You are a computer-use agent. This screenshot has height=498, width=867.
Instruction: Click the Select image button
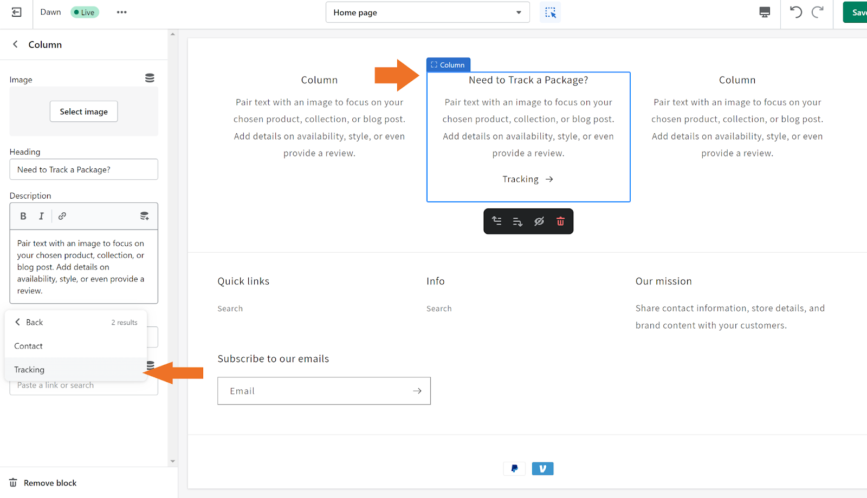coord(84,112)
